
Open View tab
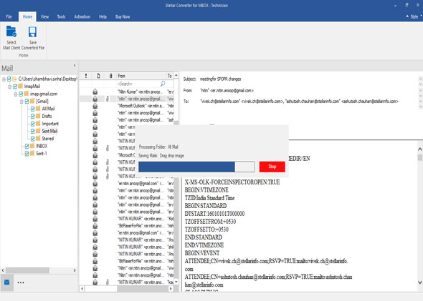(44, 16)
